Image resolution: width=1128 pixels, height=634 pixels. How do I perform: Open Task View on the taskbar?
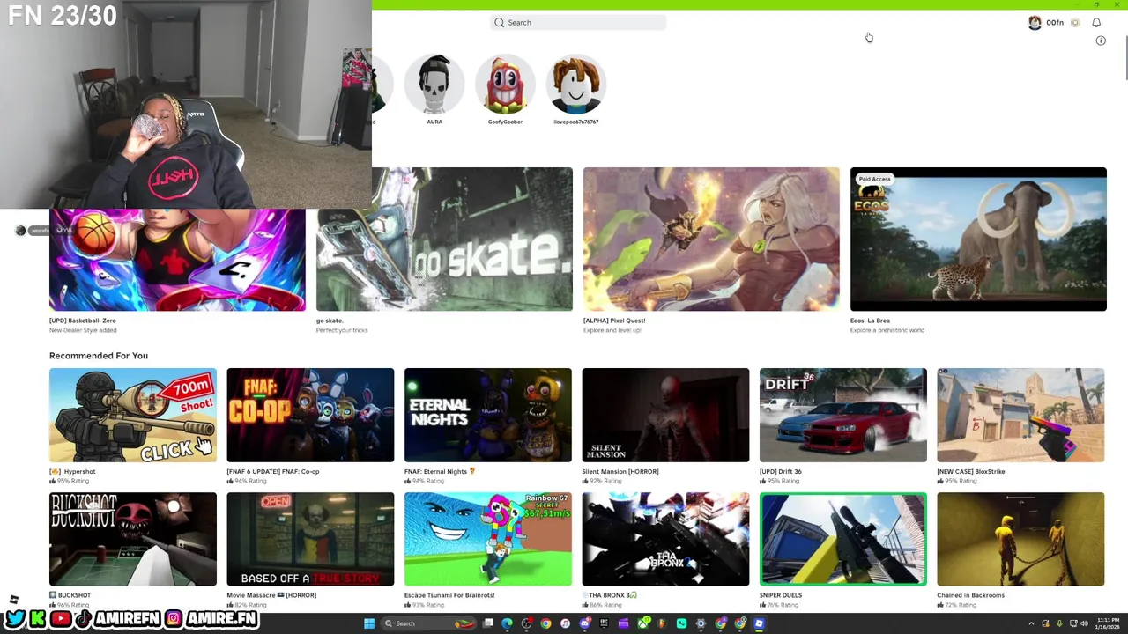click(x=487, y=623)
